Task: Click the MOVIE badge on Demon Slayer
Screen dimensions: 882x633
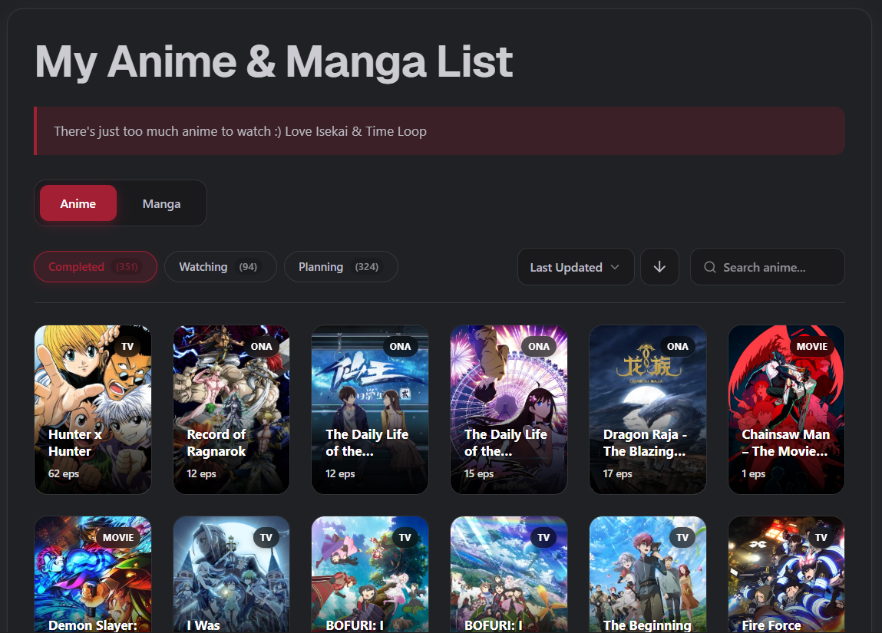Action: click(x=118, y=537)
